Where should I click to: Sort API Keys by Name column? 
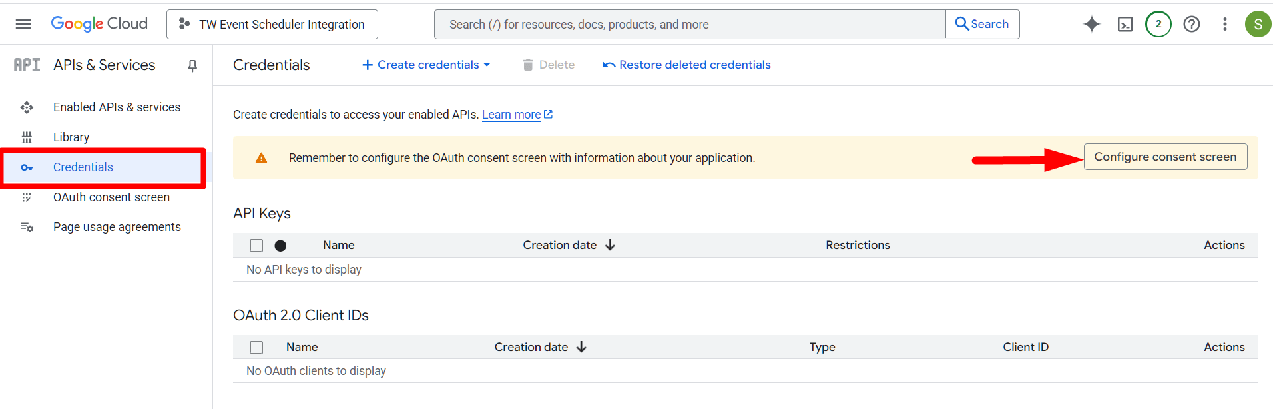338,245
